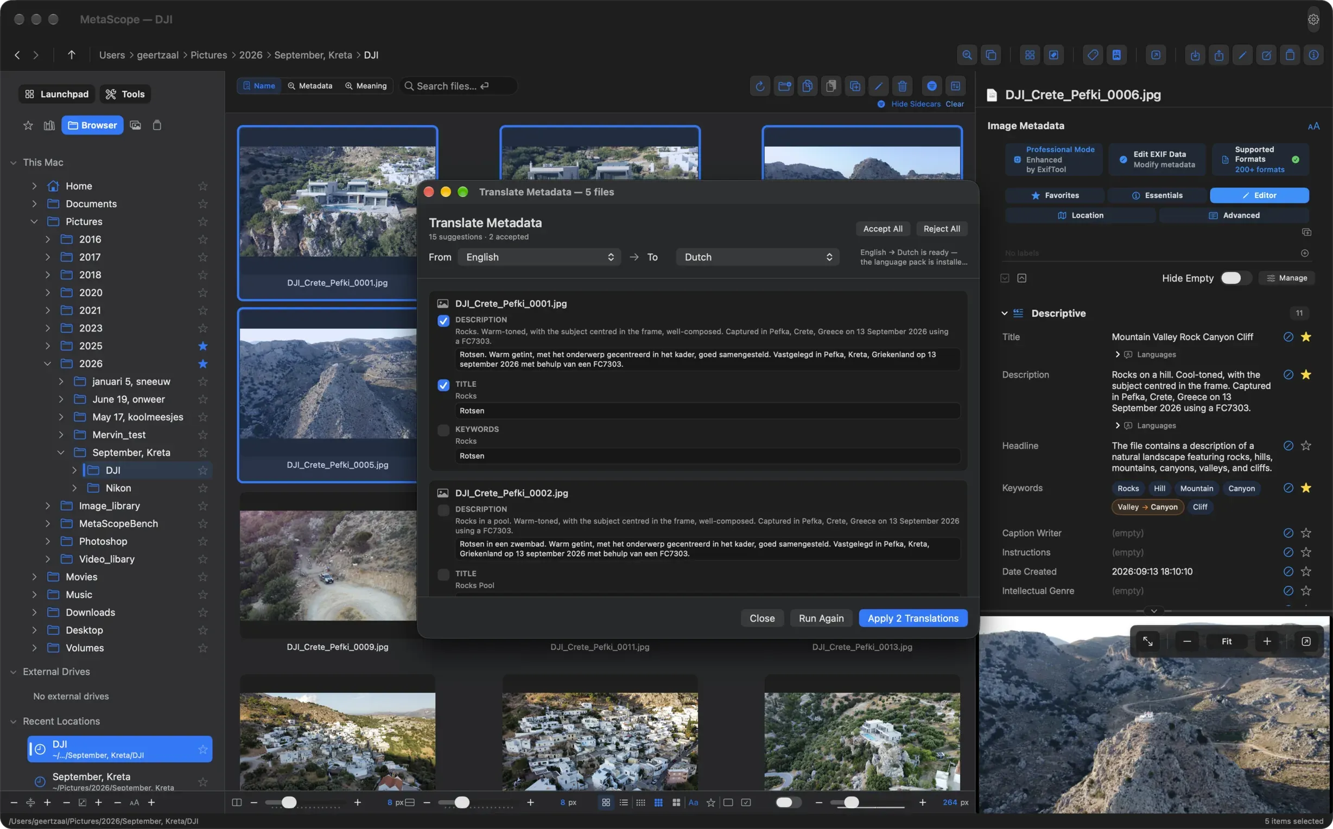Image resolution: width=1333 pixels, height=829 pixels.
Task: Select the DJI_Crete_Pefki_0009.jpg thumbnail
Action: click(328, 566)
